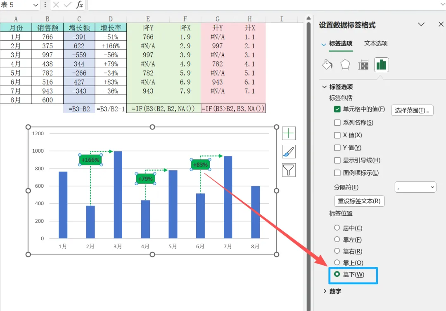Select the 居中 label position radio

[x=337, y=228]
